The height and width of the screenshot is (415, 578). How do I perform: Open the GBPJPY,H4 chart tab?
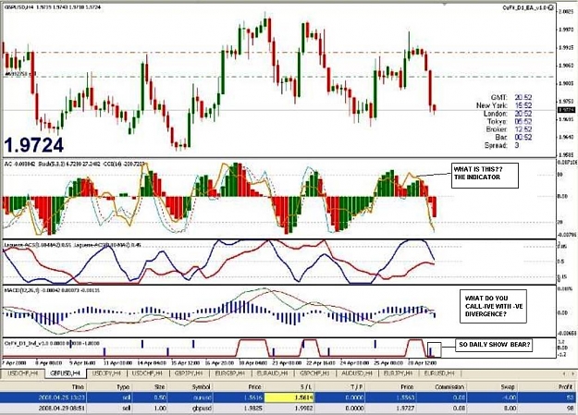[x=189, y=373]
